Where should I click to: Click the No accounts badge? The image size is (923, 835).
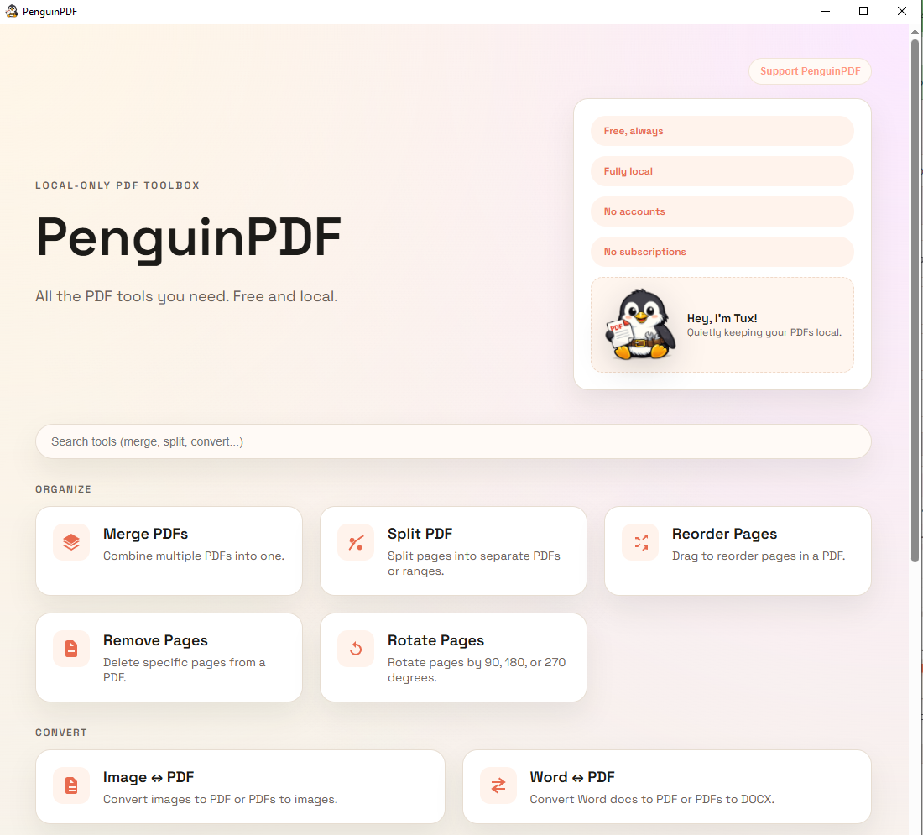point(722,211)
